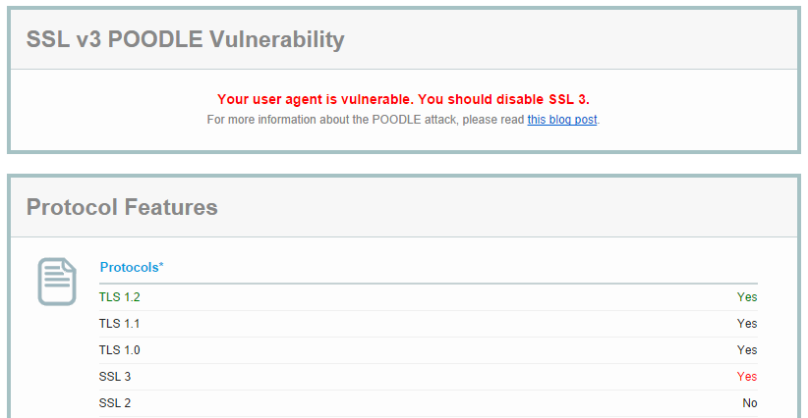The height and width of the screenshot is (418, 808).
Task: Click the green Yes value for TLS 1.2
Action: pyautogui.click(x=747, y=297)
